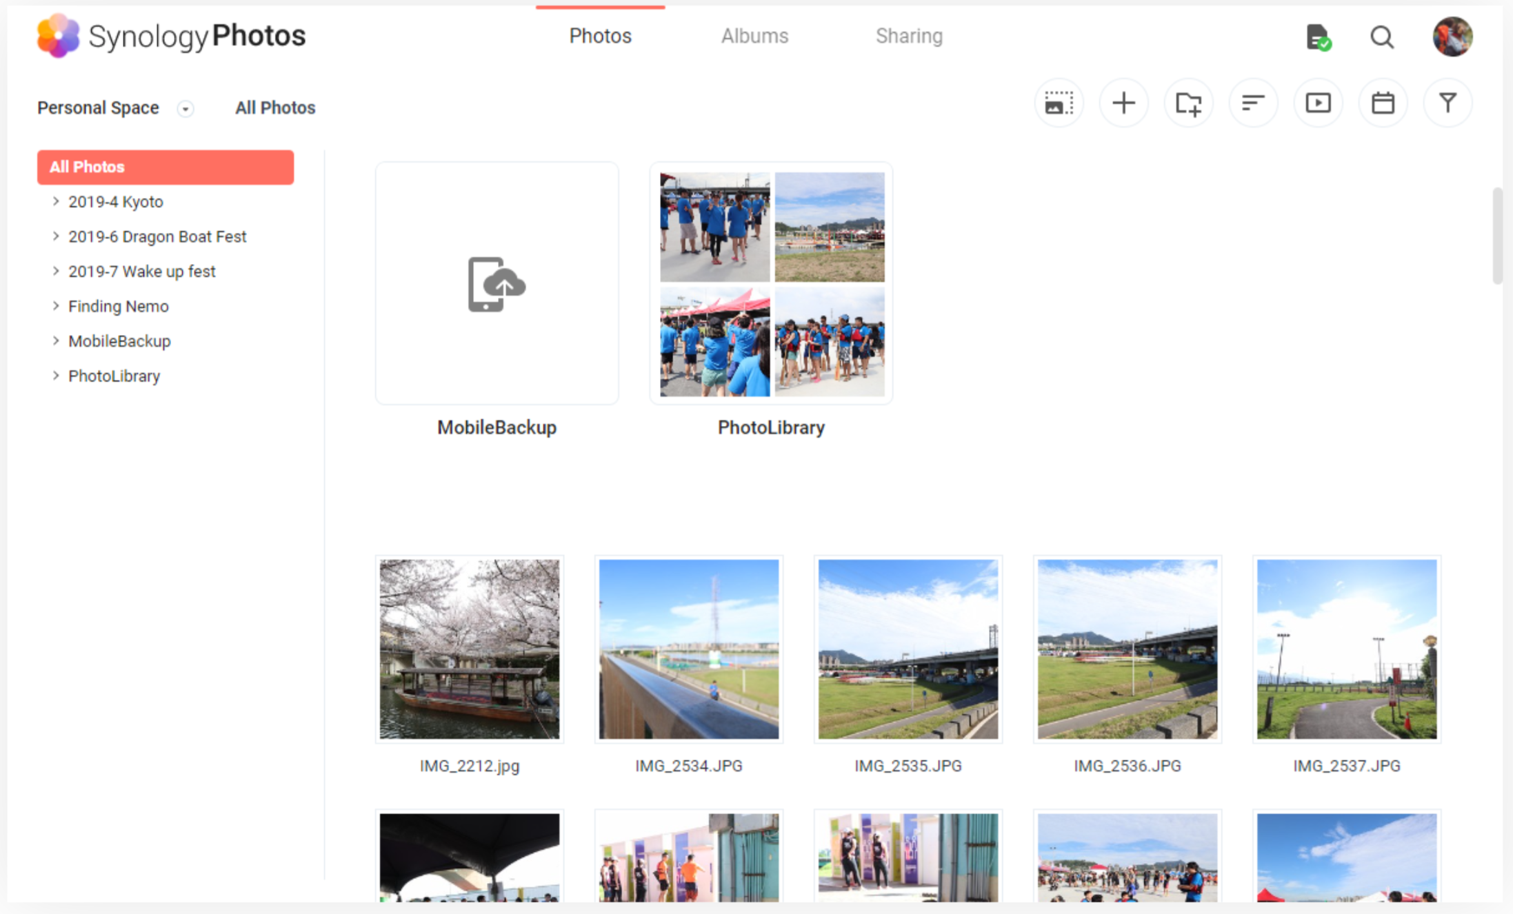This screenshot has height=914, width=1513.
Task: Expand the PhotoLibrary tree chevron
Action: click(x=56, y=376)
